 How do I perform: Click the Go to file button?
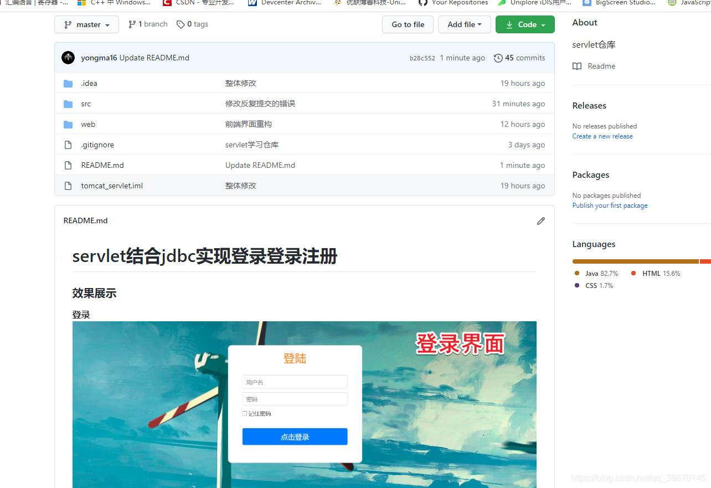point(408,24)
